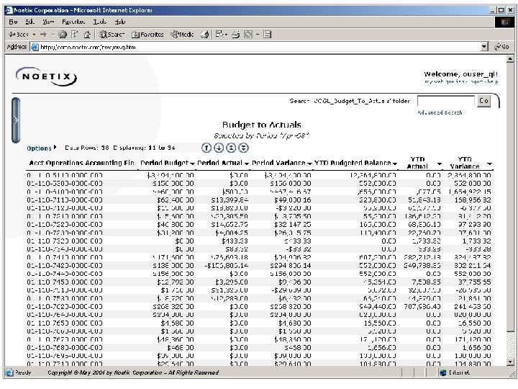Screen dimensions: 518x389
Task: Open the Search pane in the toolbar
Action: [112, 35]
